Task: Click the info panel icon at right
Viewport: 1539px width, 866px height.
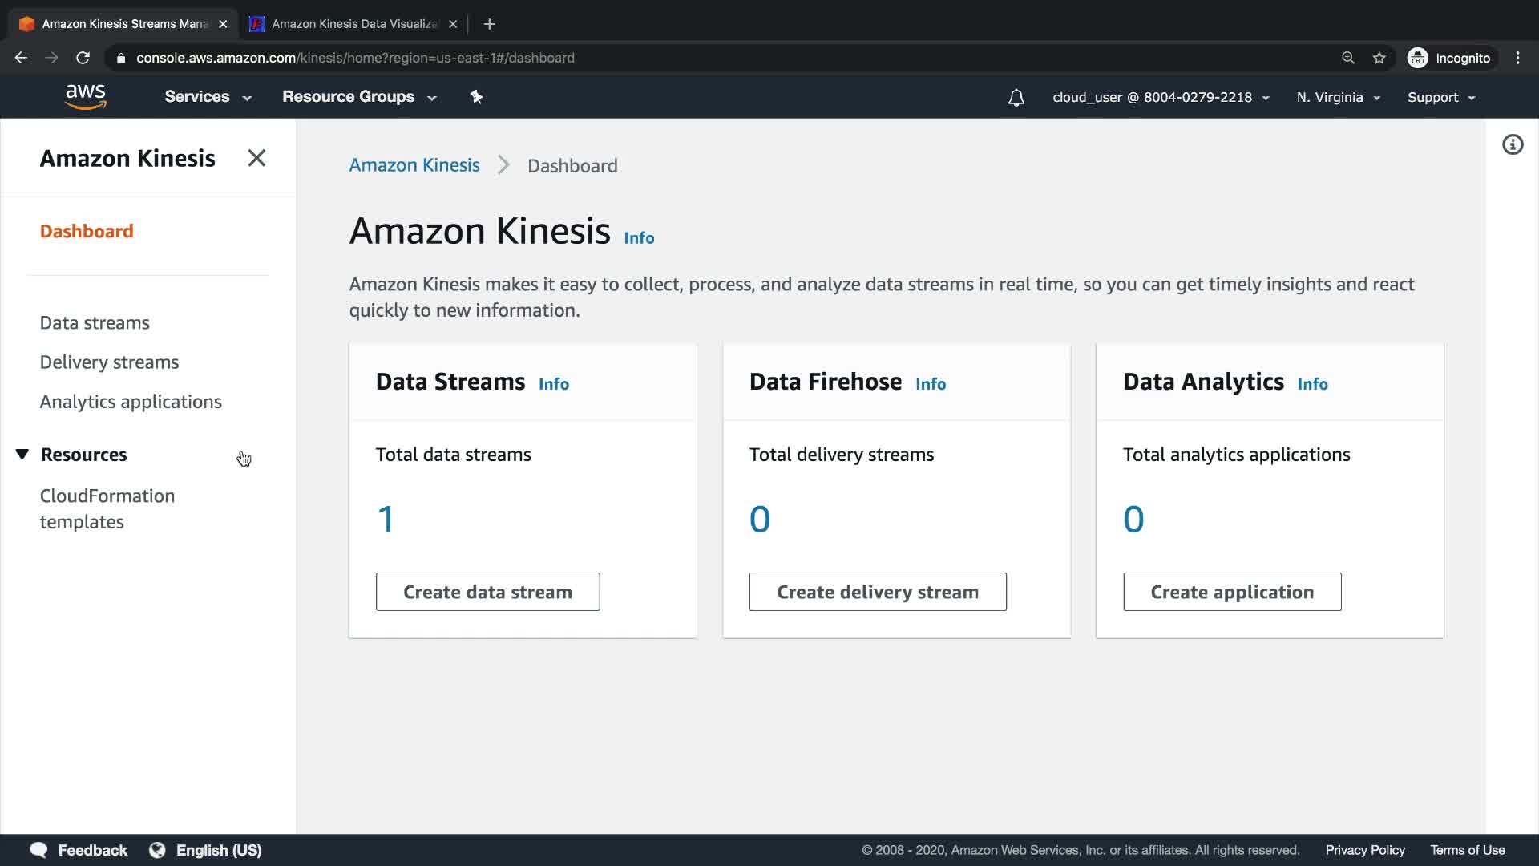Action: [x=1512, y=145]
